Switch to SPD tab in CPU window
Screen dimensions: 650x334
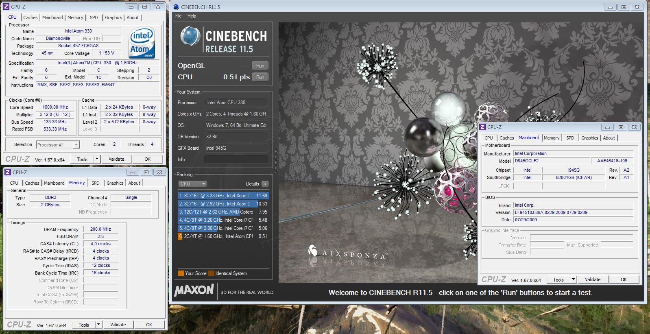94,17
